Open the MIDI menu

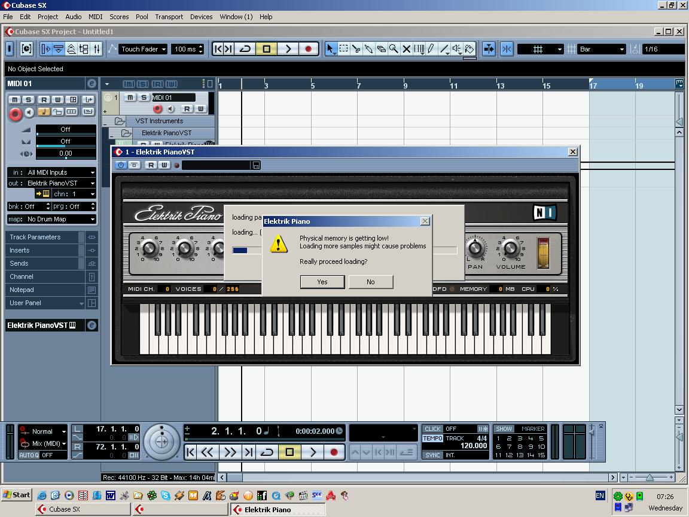95,17
